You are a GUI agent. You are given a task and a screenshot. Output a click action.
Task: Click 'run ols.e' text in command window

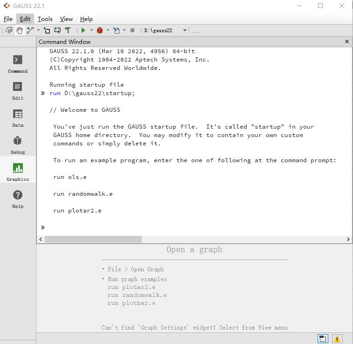pyautogui.click(x=70, y=177)
